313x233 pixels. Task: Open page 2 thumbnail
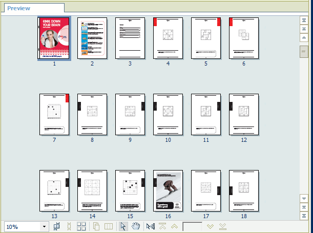pos(92,38)
